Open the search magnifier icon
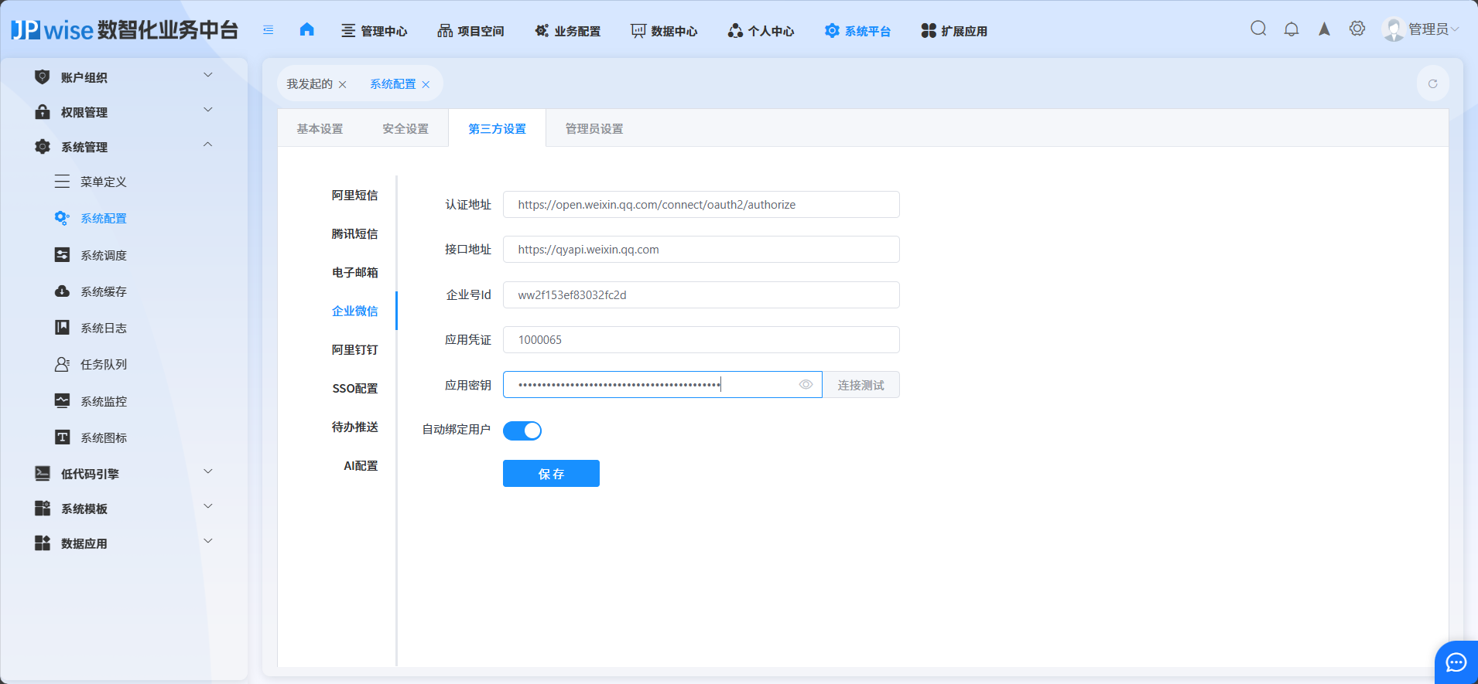The image size is (1478, 684). tap(1258, 29)
